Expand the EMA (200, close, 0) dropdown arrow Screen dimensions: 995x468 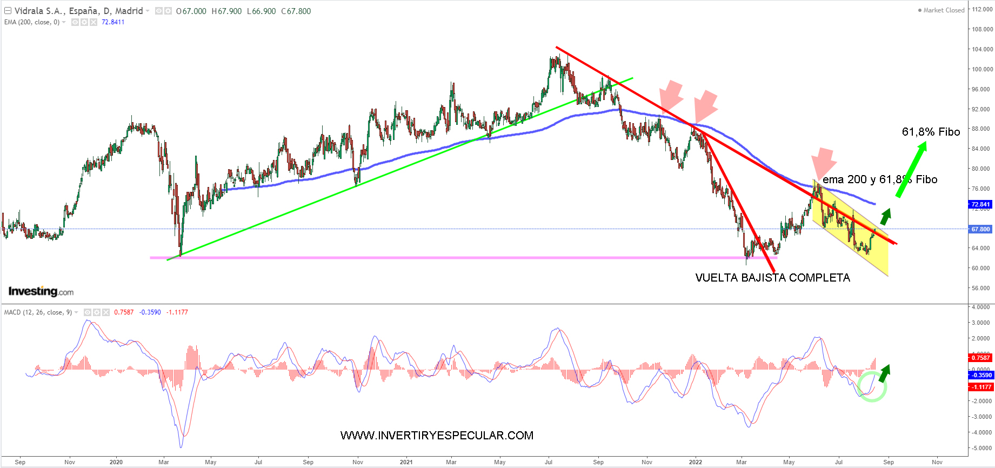click(x=64, y=22)
